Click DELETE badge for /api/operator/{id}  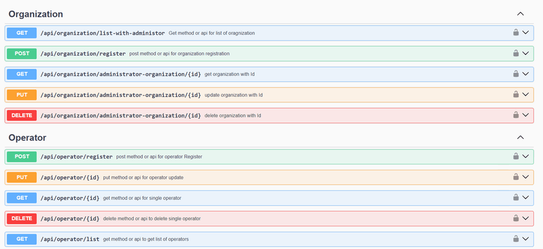[x=22, y=219]
